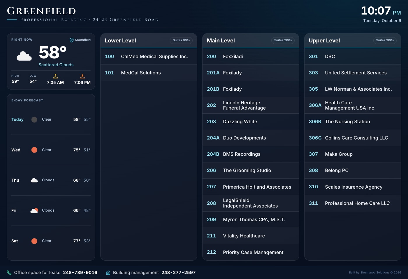Select suite 310 Scales Insurence Agency
The image size is (408, 279).
tap(353, 187)
